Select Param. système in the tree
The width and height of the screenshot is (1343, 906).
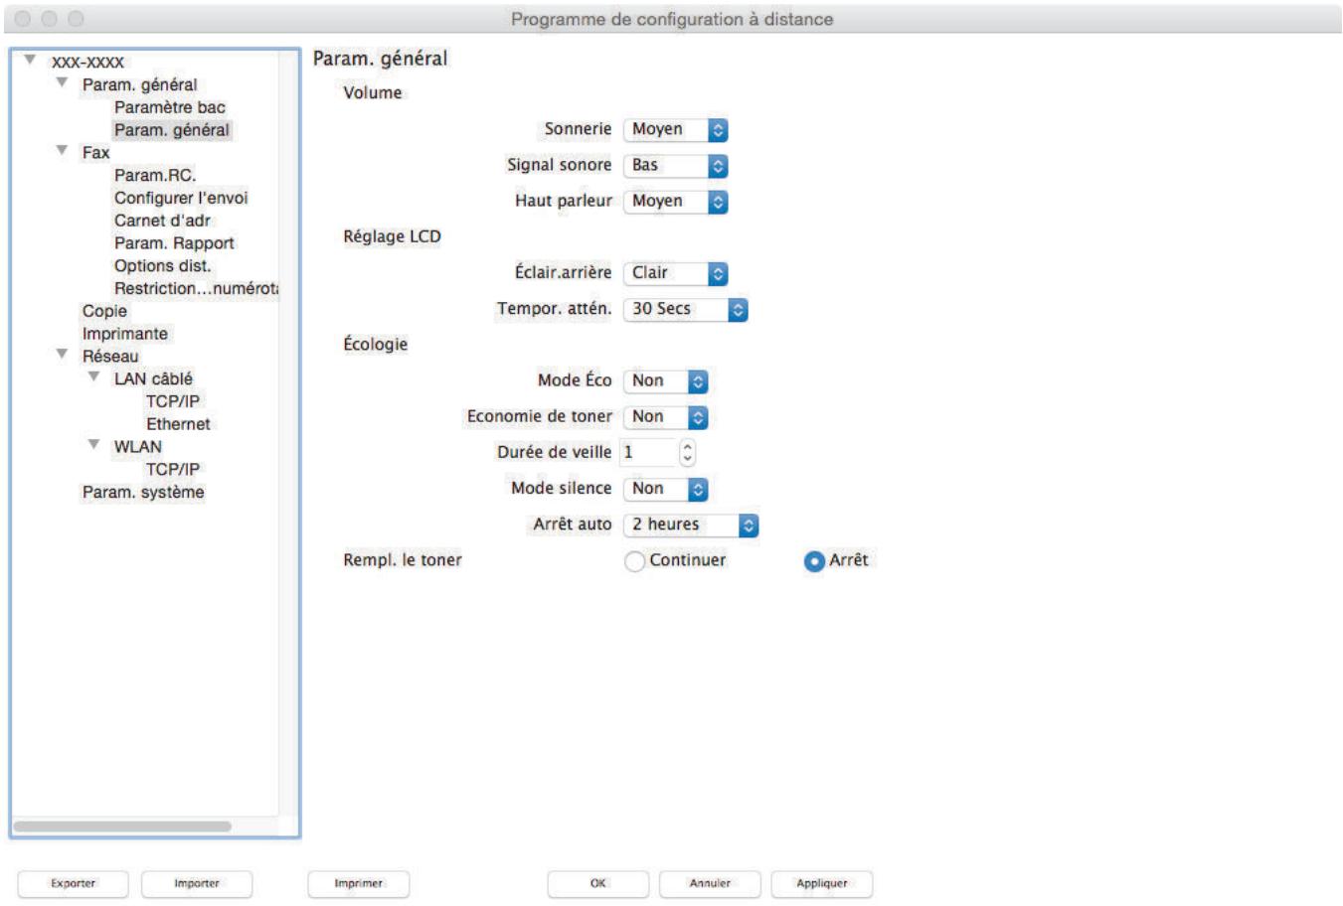[x=143, y=492]
